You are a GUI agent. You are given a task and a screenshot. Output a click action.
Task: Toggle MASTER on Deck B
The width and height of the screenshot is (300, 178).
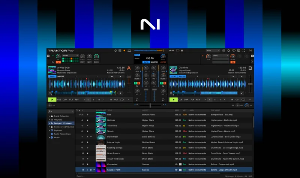(x=182, y=76)
